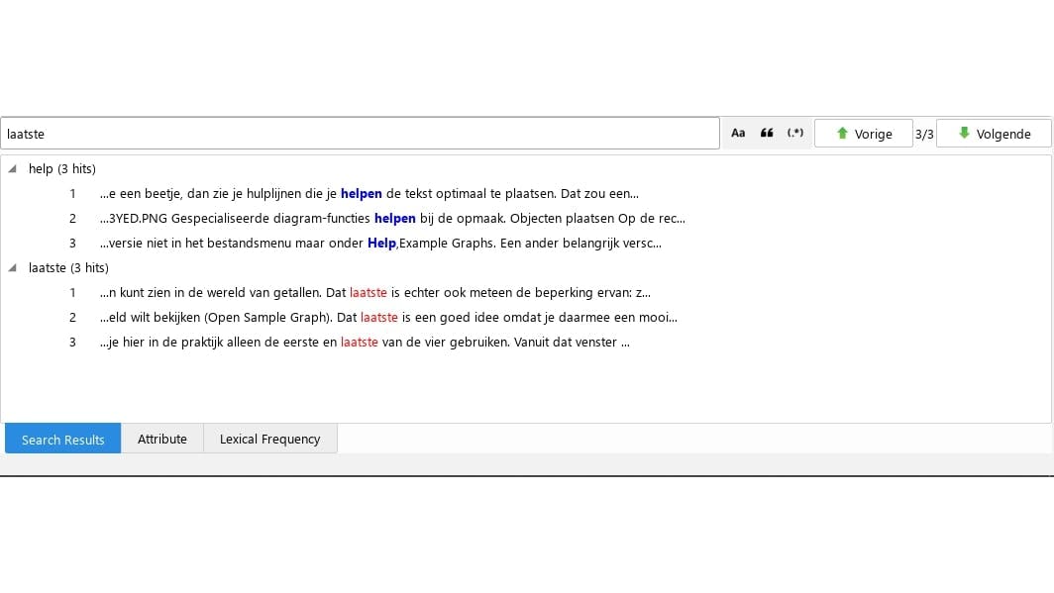Select the 'help (3 hits)' group heading
The height and width of the screenshot is (593, 1054).
pyautogui.click(x=61, y=168)
